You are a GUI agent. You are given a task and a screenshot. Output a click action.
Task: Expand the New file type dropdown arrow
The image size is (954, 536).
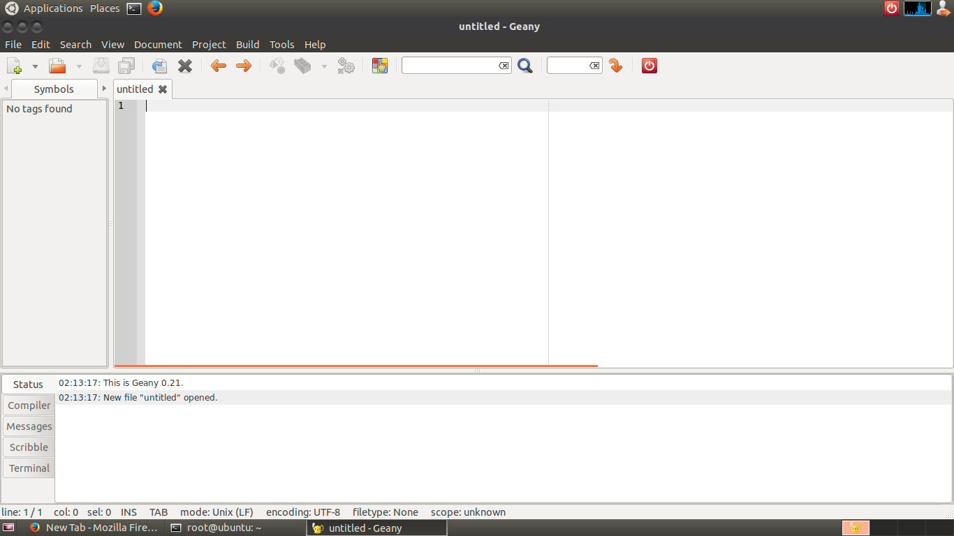[x=34, y=65]
